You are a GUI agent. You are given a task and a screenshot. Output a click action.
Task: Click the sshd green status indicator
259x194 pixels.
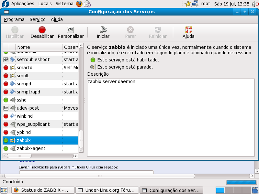(6, 100)
